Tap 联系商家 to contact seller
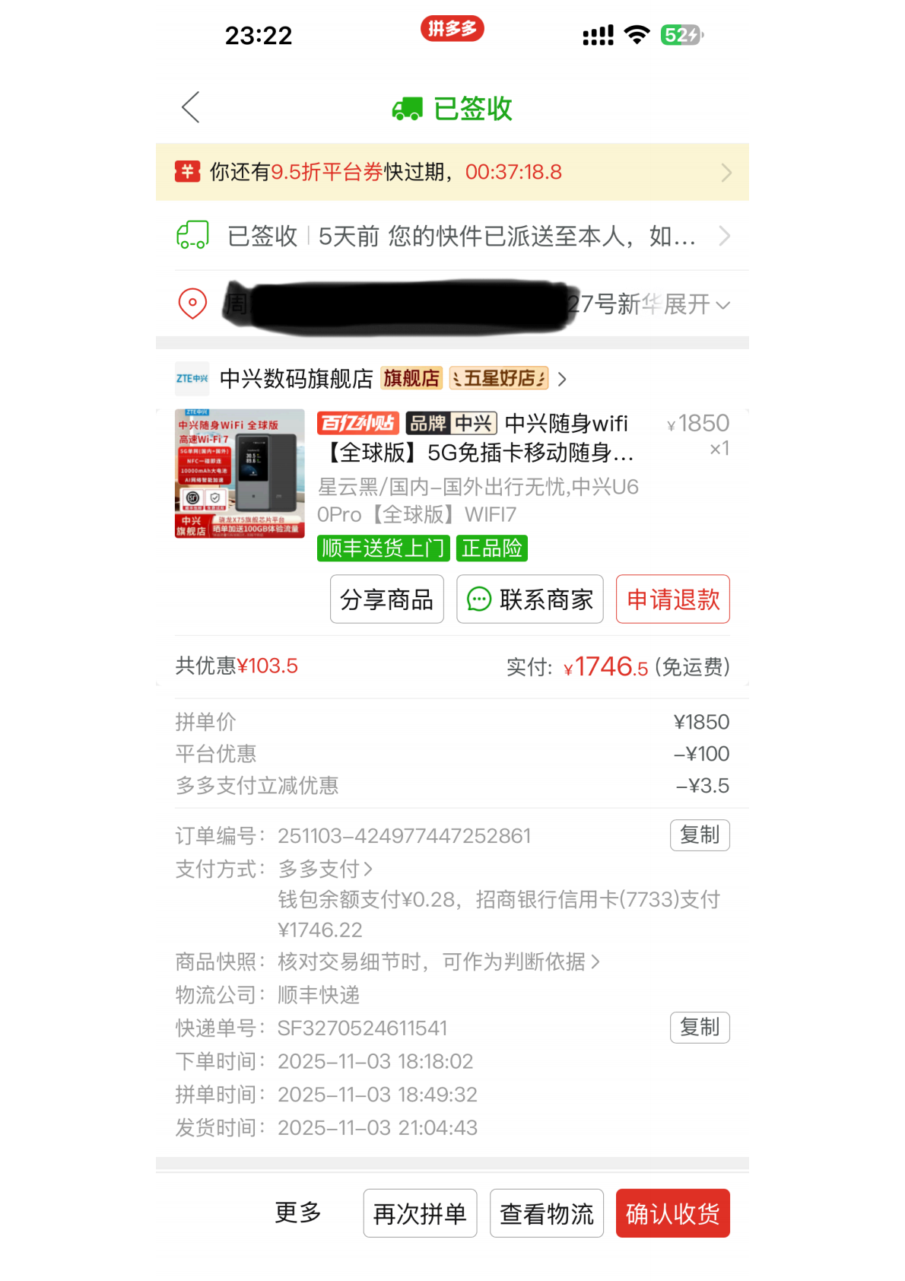The height and width of the screenshot is (1281, 905). coord(530,599)
